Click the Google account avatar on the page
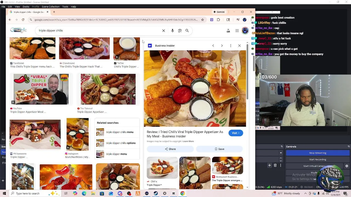 click(x=245, y=30)
